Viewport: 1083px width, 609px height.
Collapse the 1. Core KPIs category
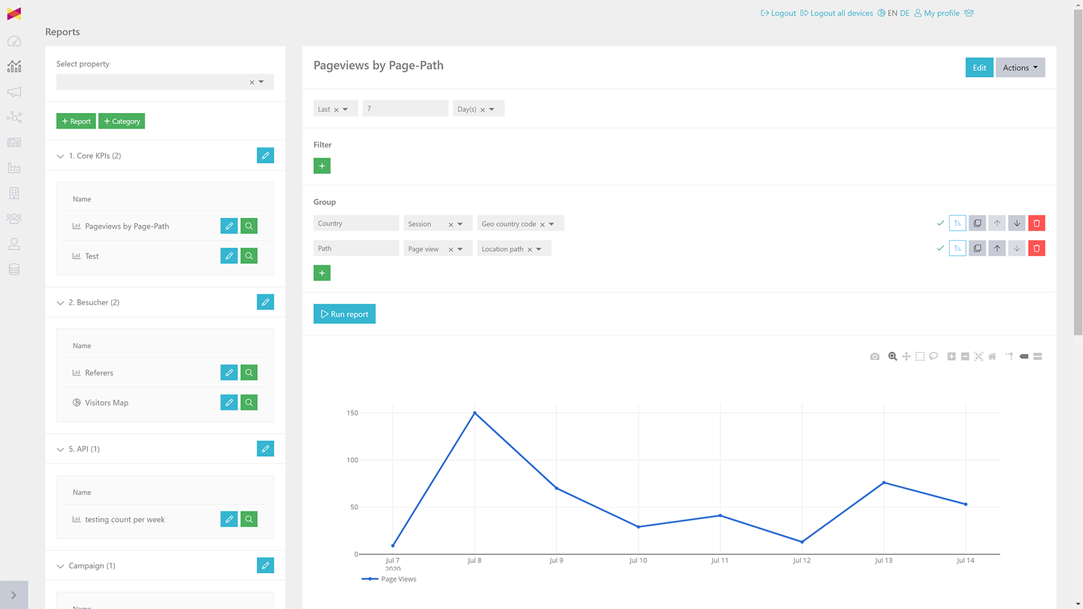coord(60,156)
